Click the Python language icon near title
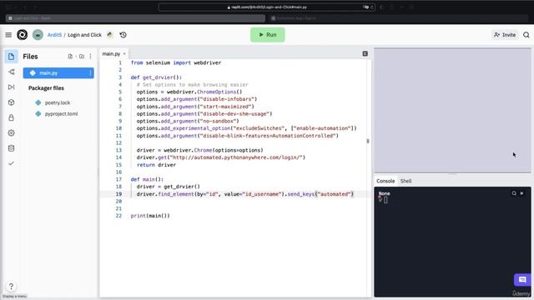 pos(109,35)
